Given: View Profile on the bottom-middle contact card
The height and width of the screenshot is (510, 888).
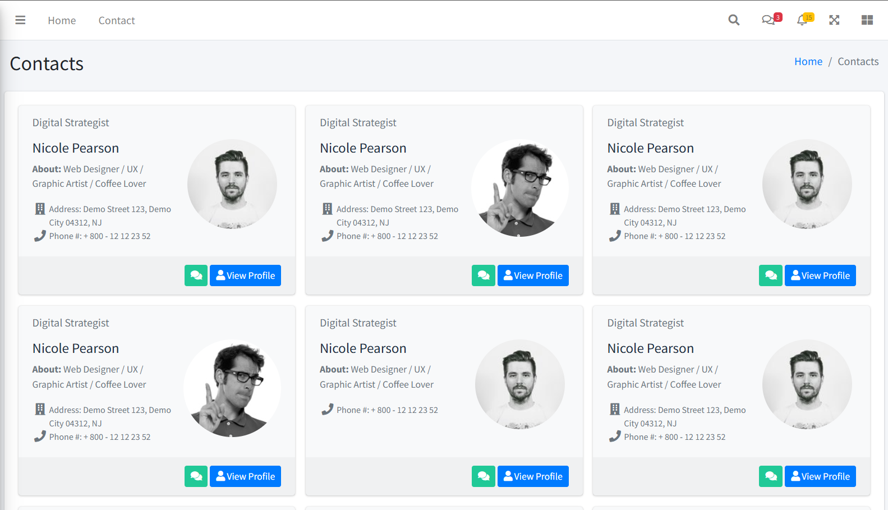Looking at the screenshot, I should [532, 476].
